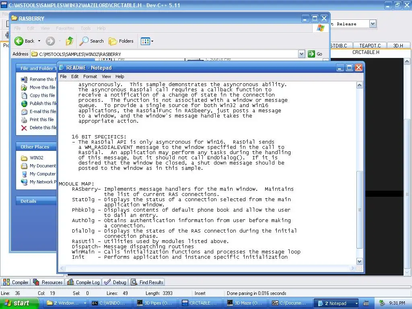
Task: Show the Folders pane in Explorer
Action: pyautogui.click(x=121, y=41)
